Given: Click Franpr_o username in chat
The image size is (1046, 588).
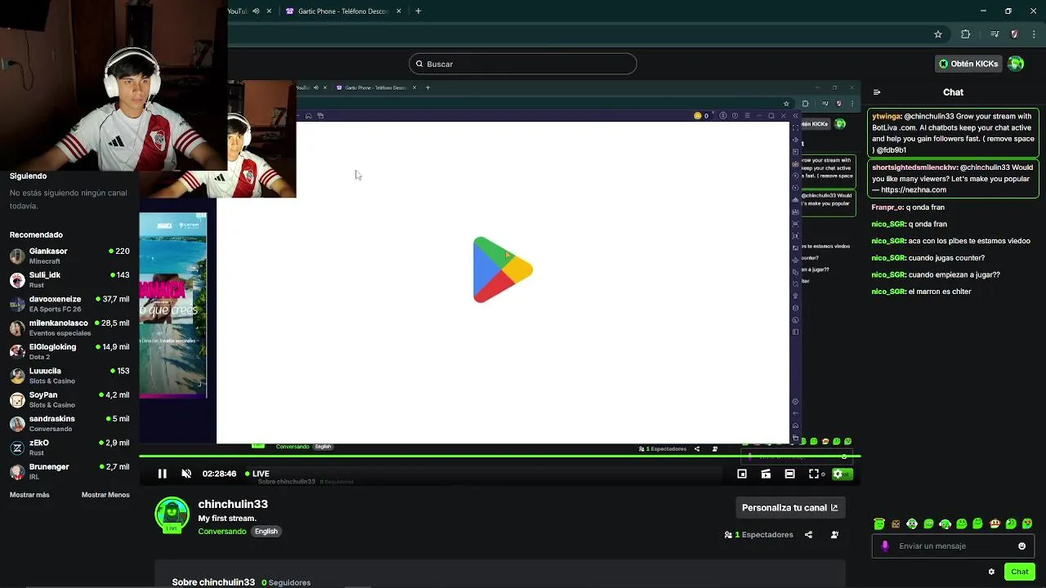Looking at the screenshot, I should point(888,207).
